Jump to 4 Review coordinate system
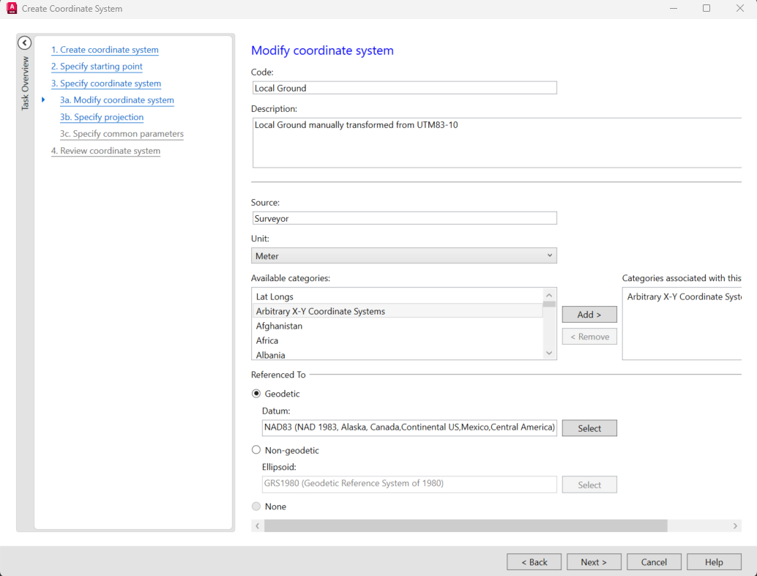This screenshot has height=576, width=757. pyautogui.click(x=105, y=150)
